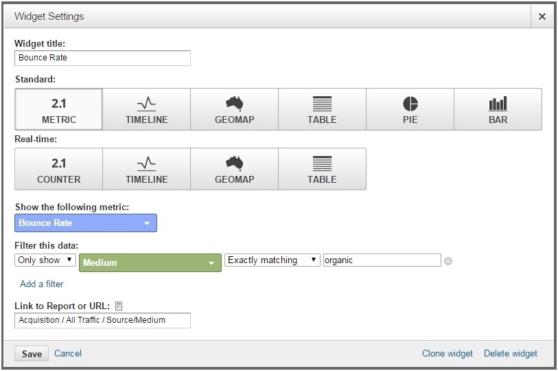Pick the real-time Geomap widget
The height and width of the screenshot is (371, 558).
[235, 169]
